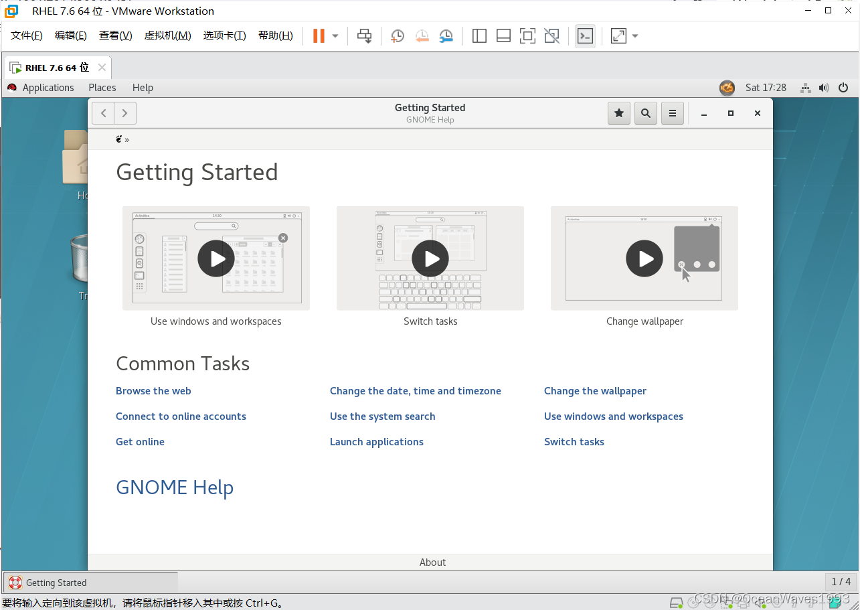Open the 选项卡(T) menu
Screen dimensions: 860x610
coord(225,35)
